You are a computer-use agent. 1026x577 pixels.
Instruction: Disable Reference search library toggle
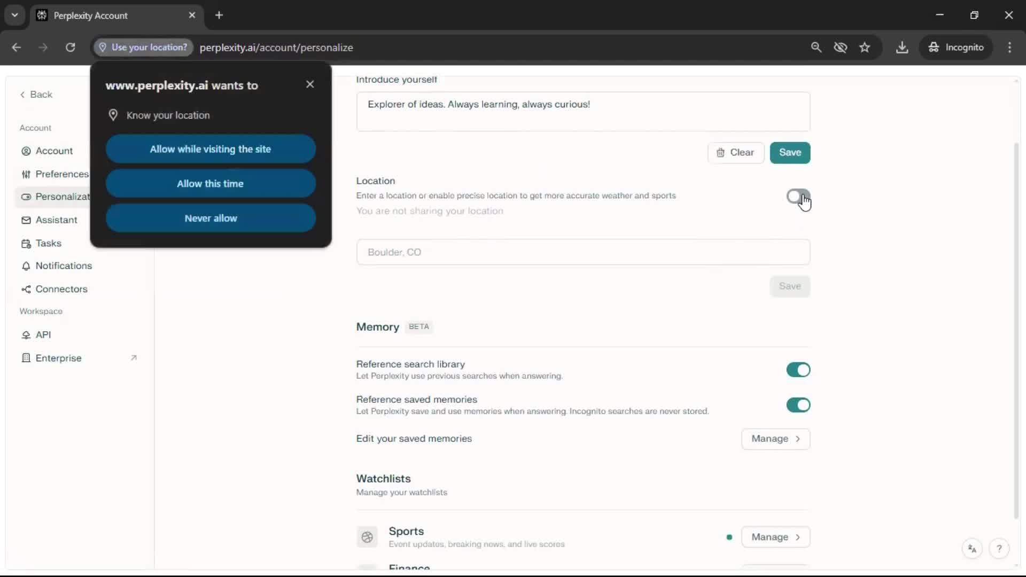coord(798,370)
